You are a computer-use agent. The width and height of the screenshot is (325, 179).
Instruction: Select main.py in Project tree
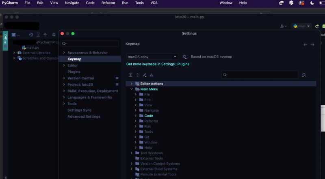point(32,47)
